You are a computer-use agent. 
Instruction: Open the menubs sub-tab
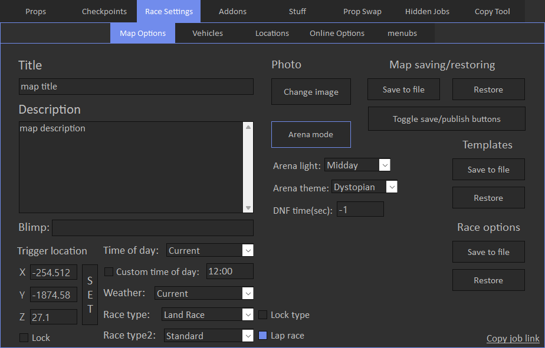coord(402,34)
